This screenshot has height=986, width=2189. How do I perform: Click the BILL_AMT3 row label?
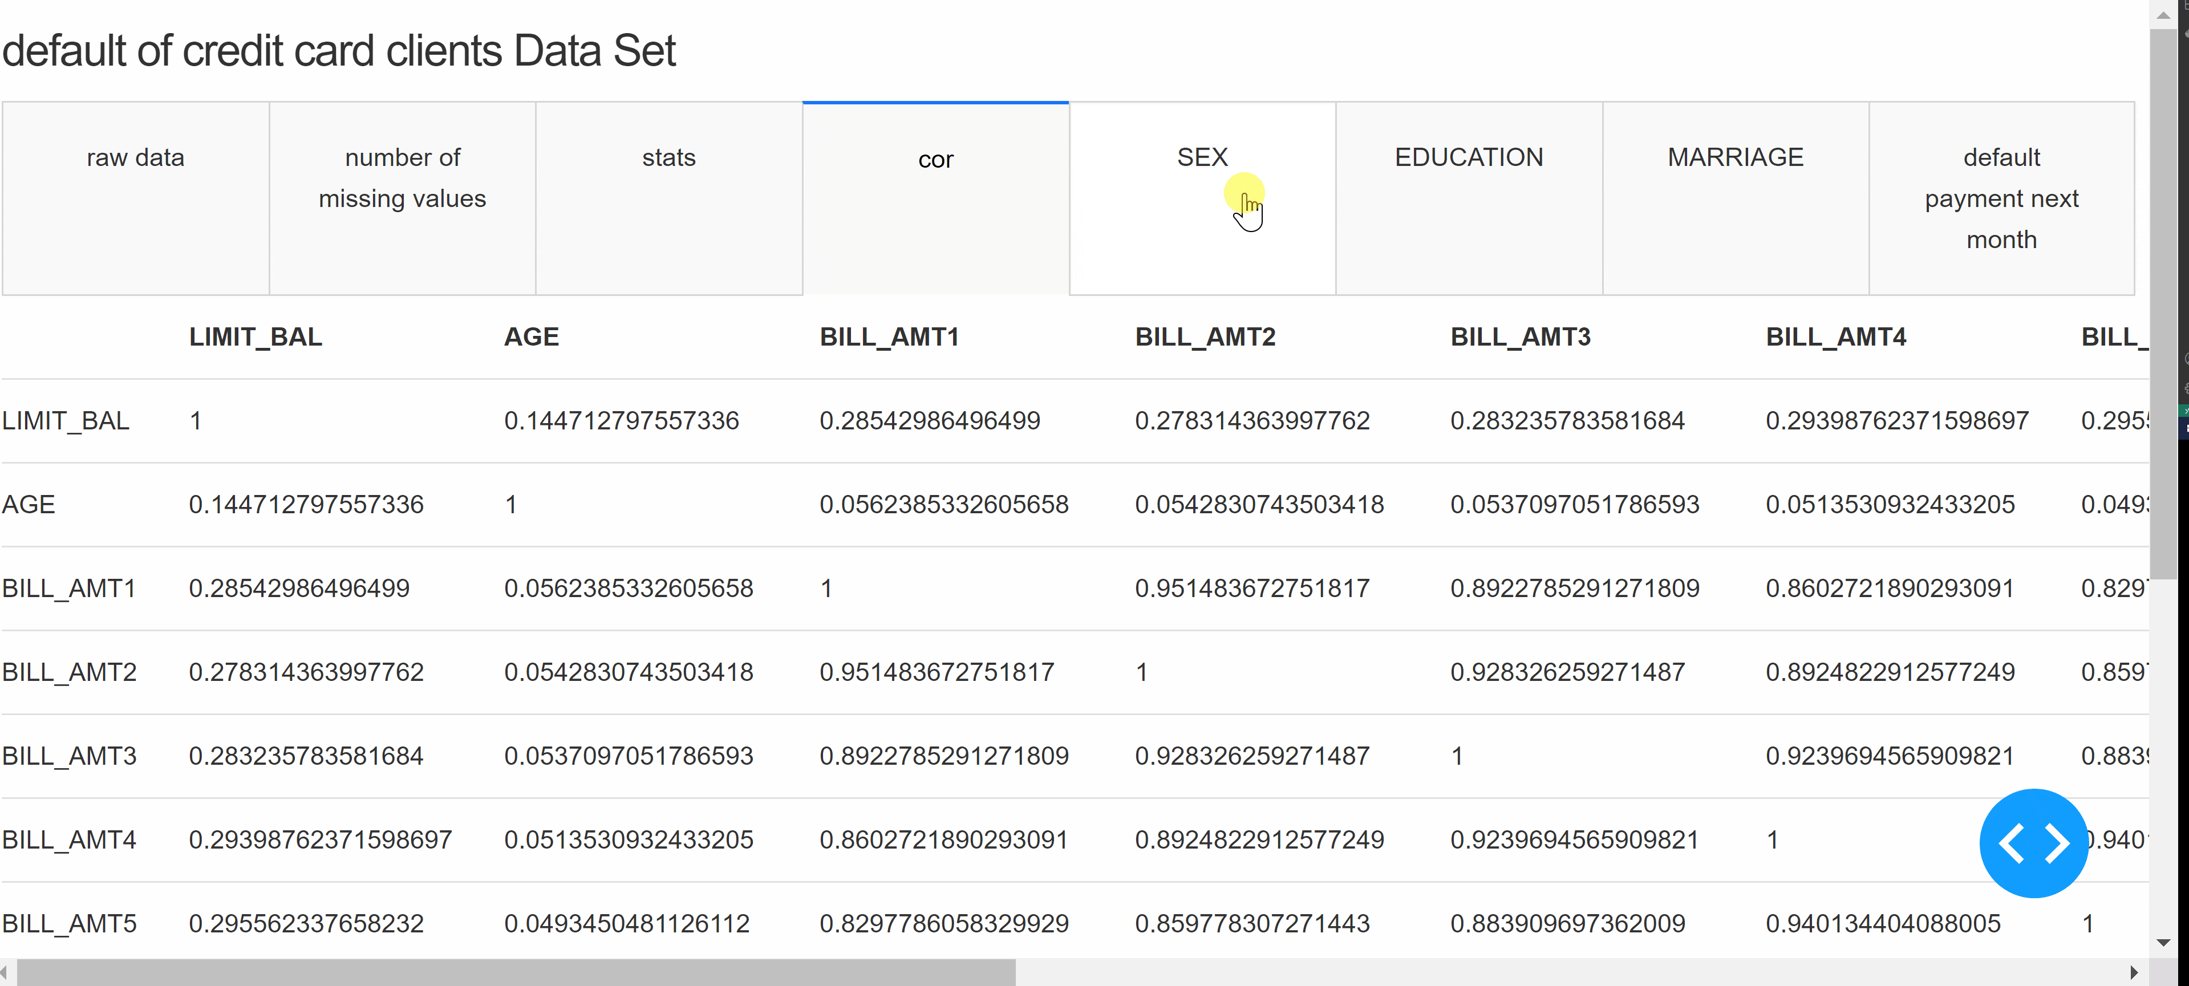[69, 756]
